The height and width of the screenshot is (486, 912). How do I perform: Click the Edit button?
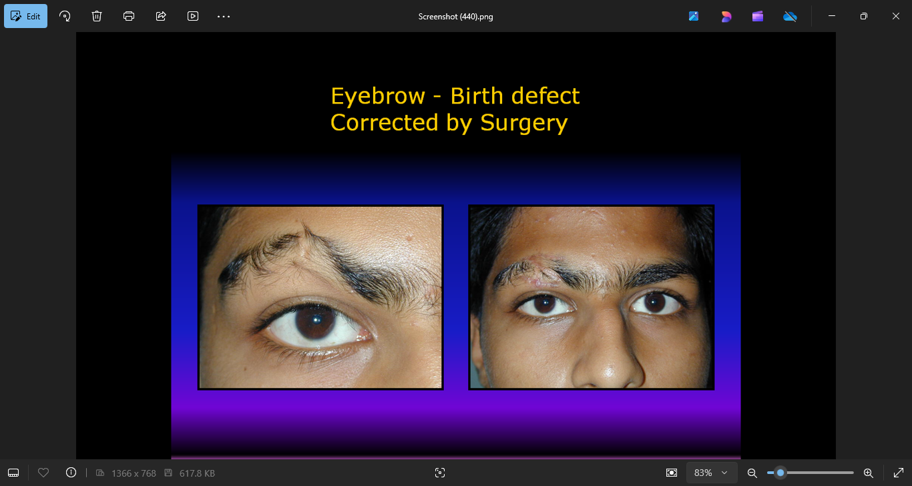point(26,16)
